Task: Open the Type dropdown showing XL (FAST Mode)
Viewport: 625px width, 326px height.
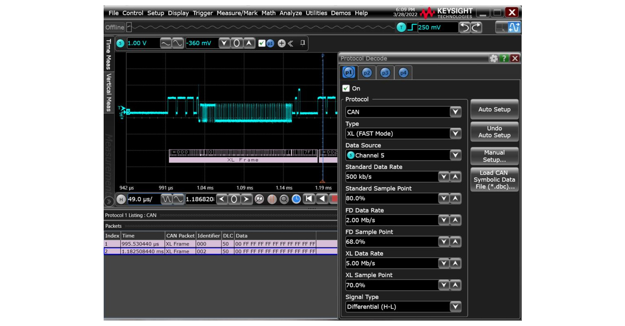Action: pos(455,134)
